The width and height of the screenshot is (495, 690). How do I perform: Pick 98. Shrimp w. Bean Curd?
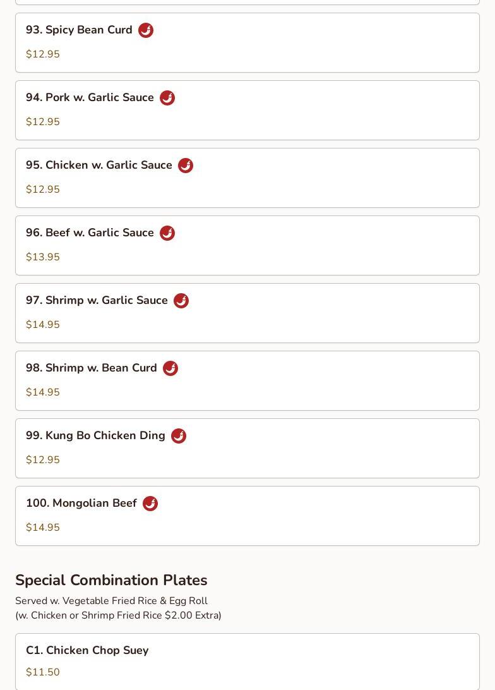coord(92,368)
